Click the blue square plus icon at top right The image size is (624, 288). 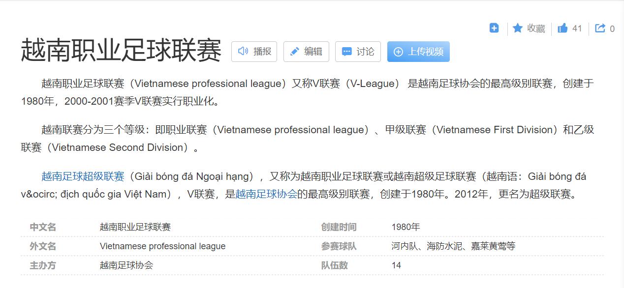point(494,28)
